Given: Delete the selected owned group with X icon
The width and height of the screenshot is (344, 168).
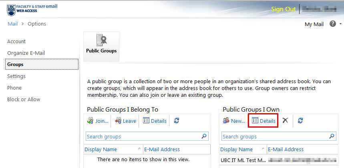Looking at the screenshot, I should 285,121.
